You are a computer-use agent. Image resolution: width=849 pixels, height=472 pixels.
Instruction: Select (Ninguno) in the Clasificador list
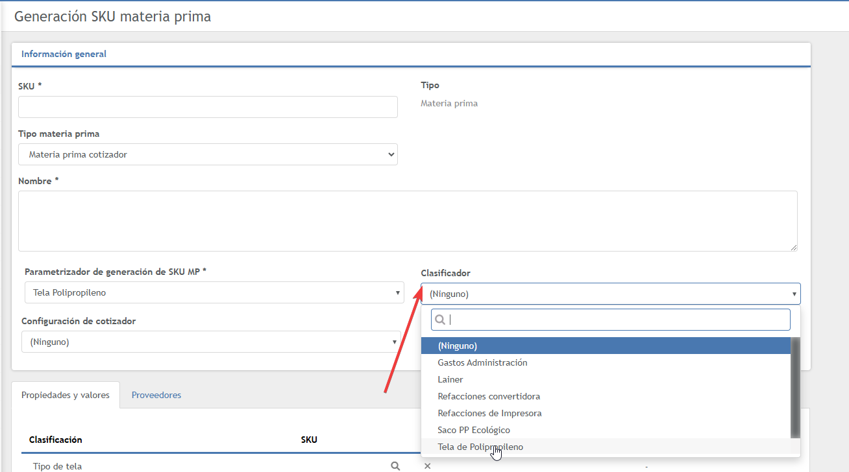point(606,346)
